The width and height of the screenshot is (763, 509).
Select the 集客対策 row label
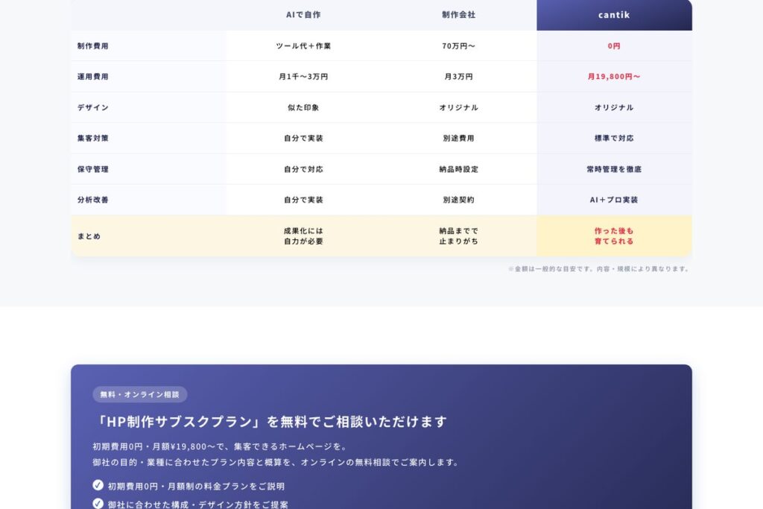click(93, 138)
